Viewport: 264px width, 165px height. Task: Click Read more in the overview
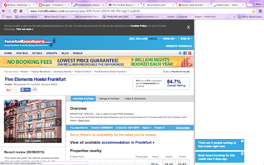click(84, 120)
